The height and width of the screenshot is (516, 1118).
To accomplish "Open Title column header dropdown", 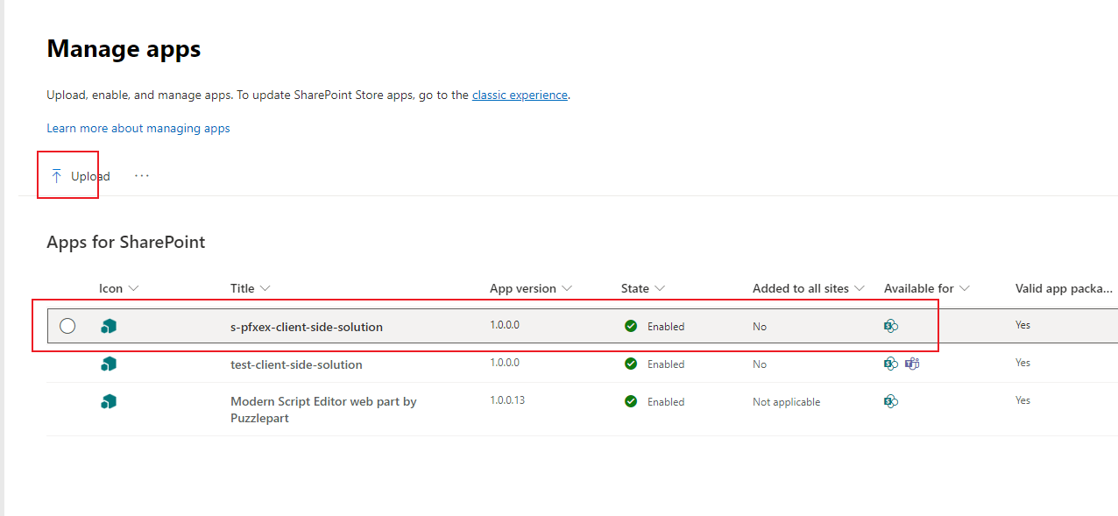I will (x=251, y=288).
